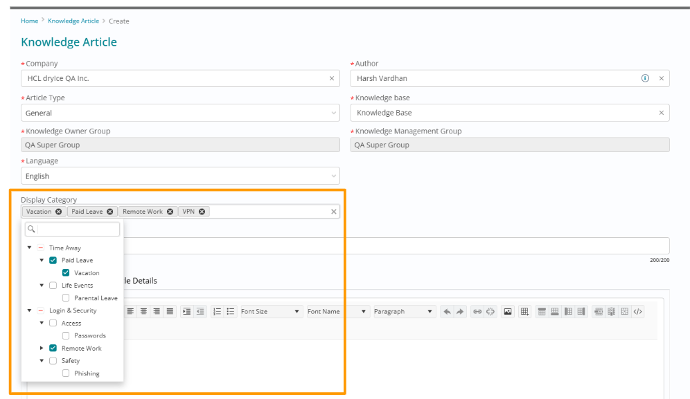Collapse the Access tree arrow
Viewport: 690px width, 399px height.
click(x=42, y=323)
